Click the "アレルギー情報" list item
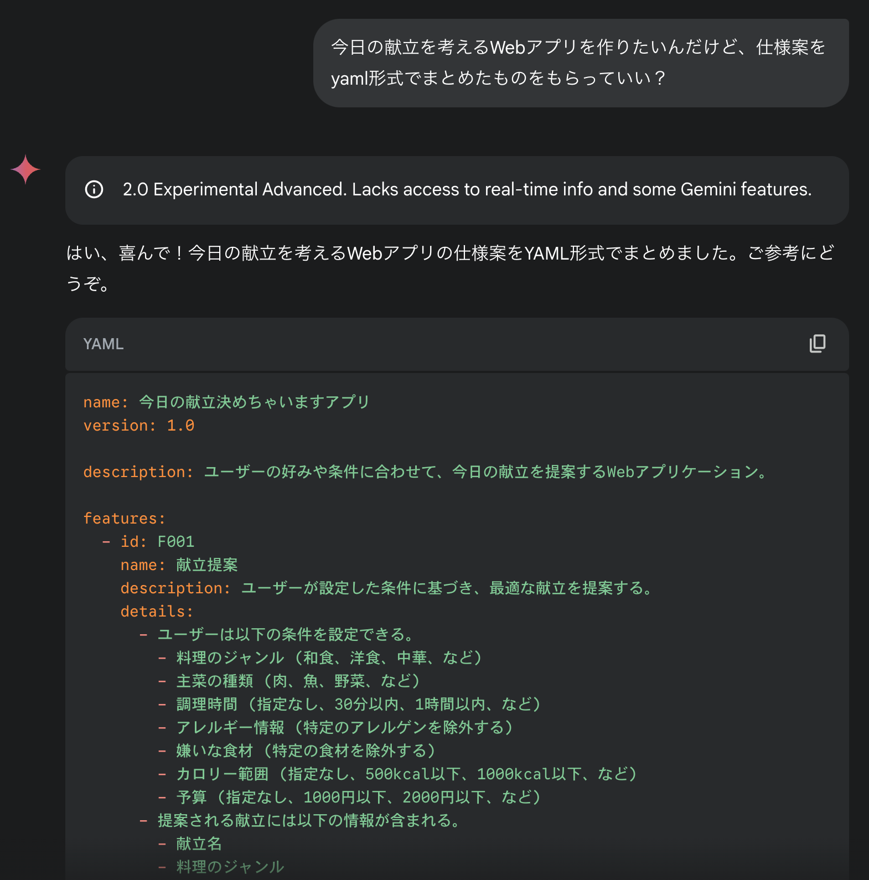This screenshot has width=869, height=880. [344, 728]
